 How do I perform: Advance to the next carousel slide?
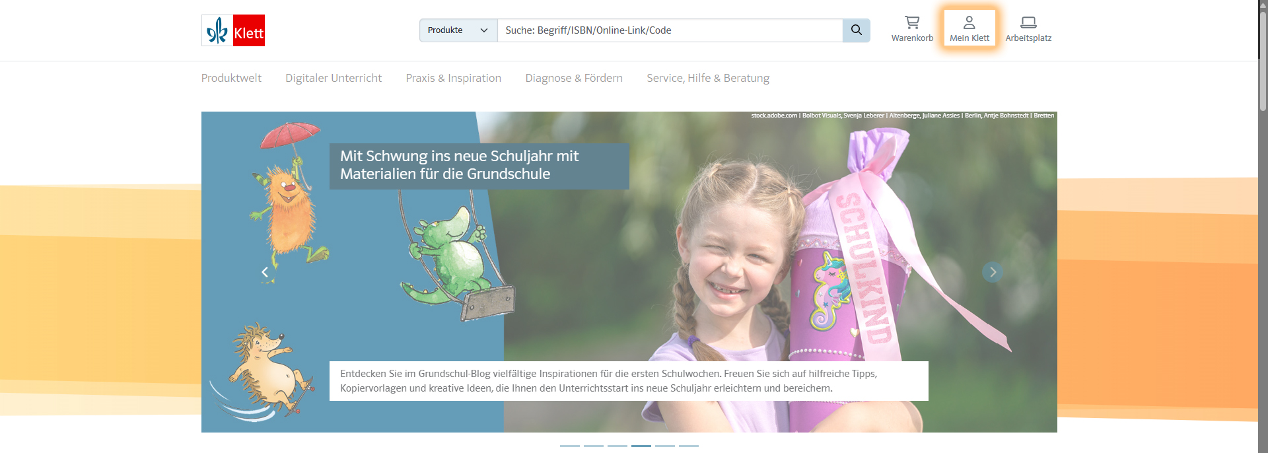pyautogui.click(x=993, y=272)
